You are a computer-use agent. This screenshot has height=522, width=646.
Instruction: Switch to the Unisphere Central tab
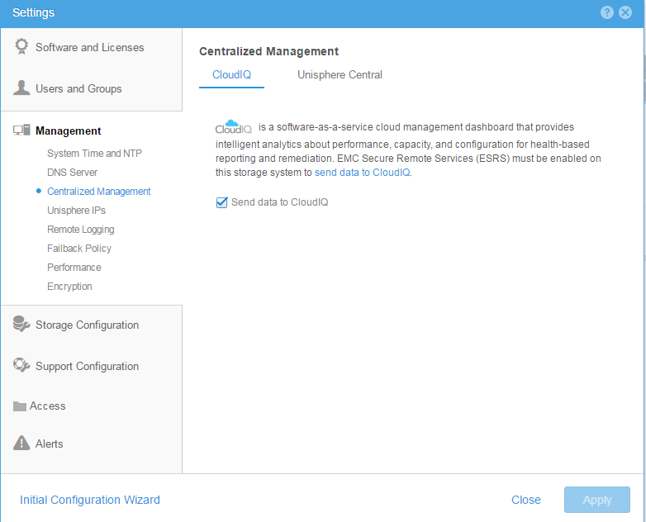[x=340, y=75]
